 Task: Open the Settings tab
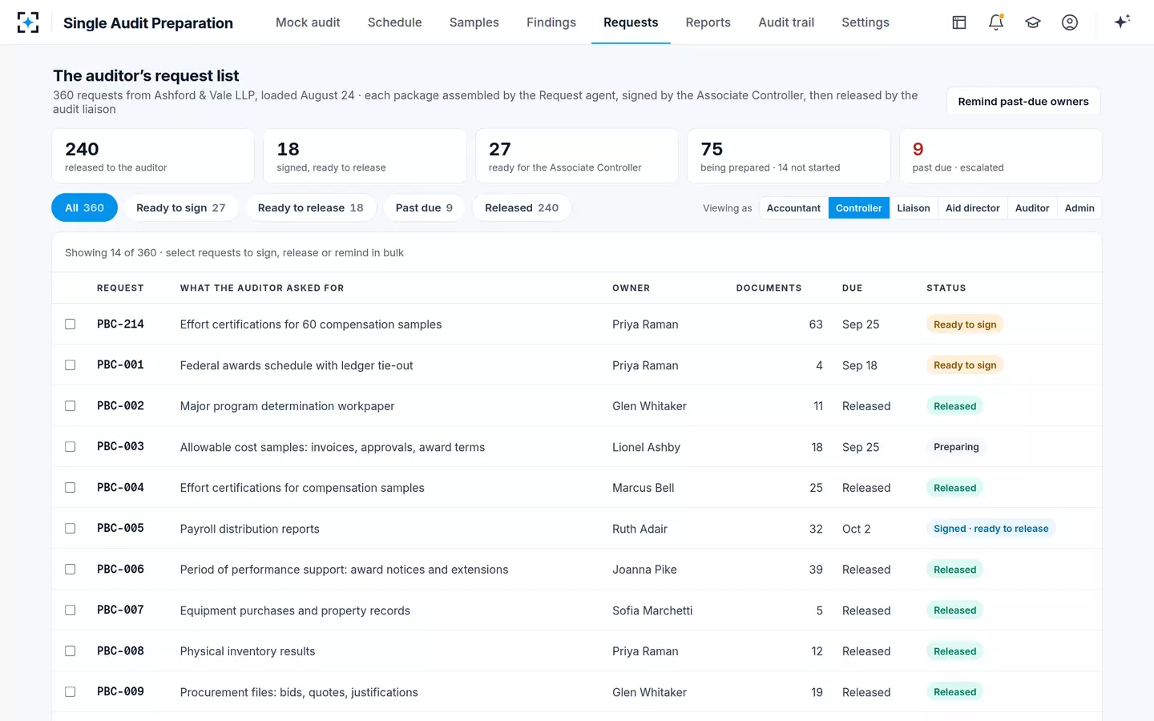[x=865, y=22]
